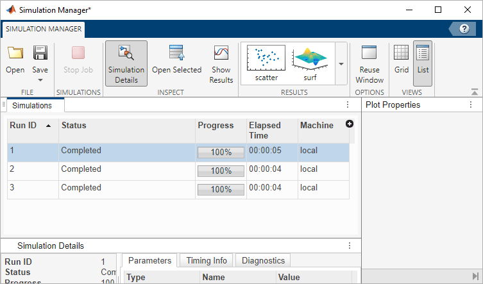Maximize the Simulation Manager window
Viewport: 483px width, 284px height.
(x=437, y=10)
